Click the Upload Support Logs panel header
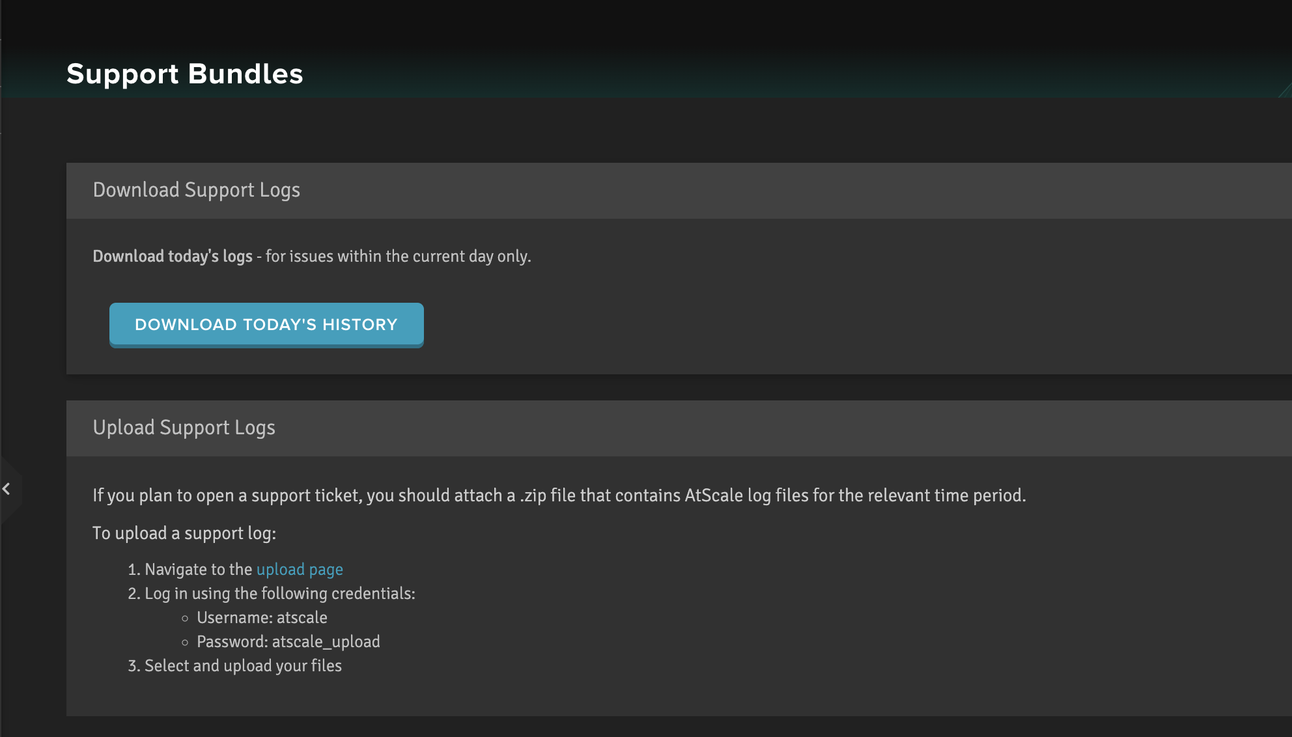The width and height of the screenshot is (1292, 737). pos(679,428)
